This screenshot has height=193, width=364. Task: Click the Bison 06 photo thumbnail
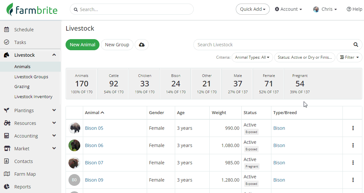(x=74, y=145)
